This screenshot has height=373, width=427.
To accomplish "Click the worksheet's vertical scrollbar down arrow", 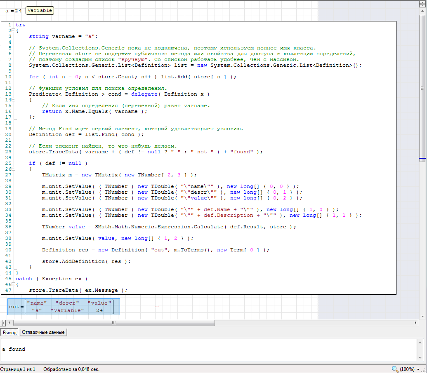I will (x=422, y=316).
